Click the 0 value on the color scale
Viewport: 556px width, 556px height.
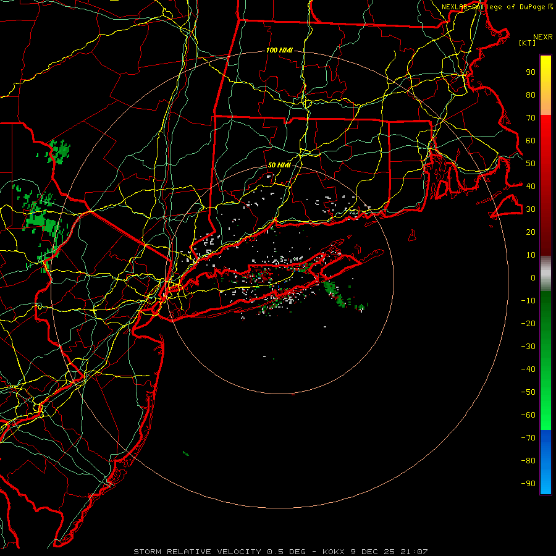click(533, 277)
